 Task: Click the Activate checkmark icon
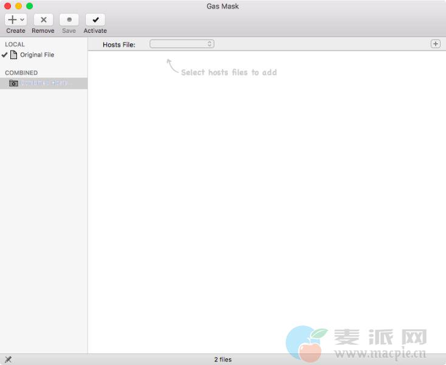(95, 19)
